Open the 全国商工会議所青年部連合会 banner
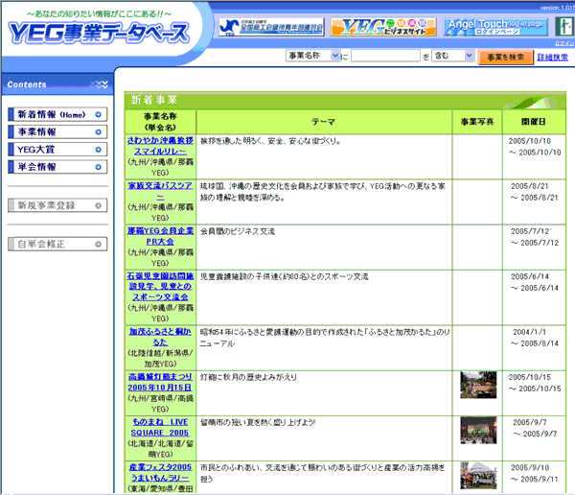The height and width of the screenshot is (495, 575). pos(270,25)
